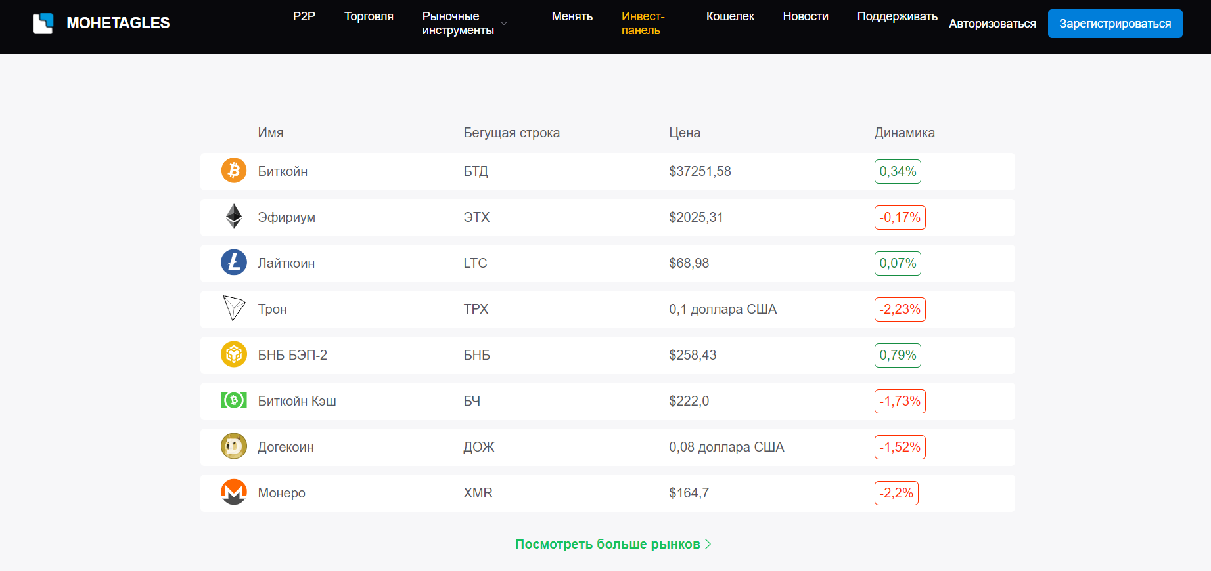The width and height of the screenshot is (1211, 571).
Task: Click the -0,17% change badge
Action: point(900,217)
